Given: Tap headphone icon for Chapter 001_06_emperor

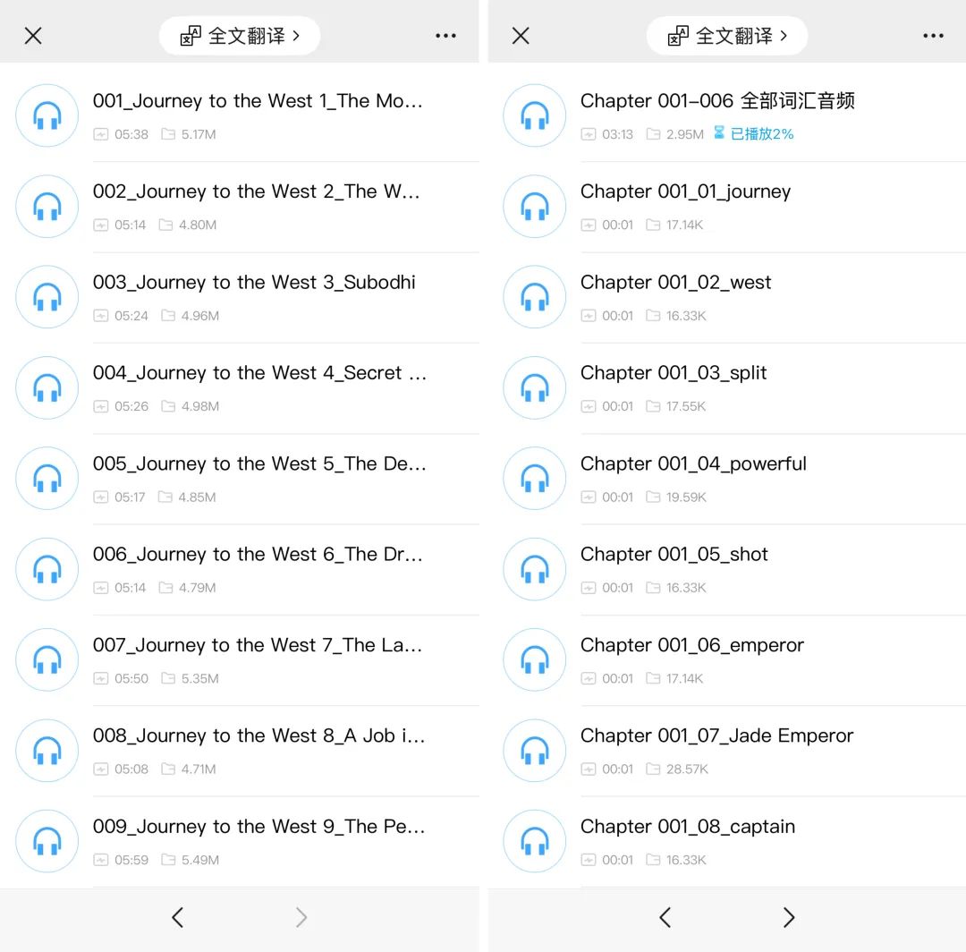Looking at the screenshot, I should pyautogui.click(x=535, y=659).
